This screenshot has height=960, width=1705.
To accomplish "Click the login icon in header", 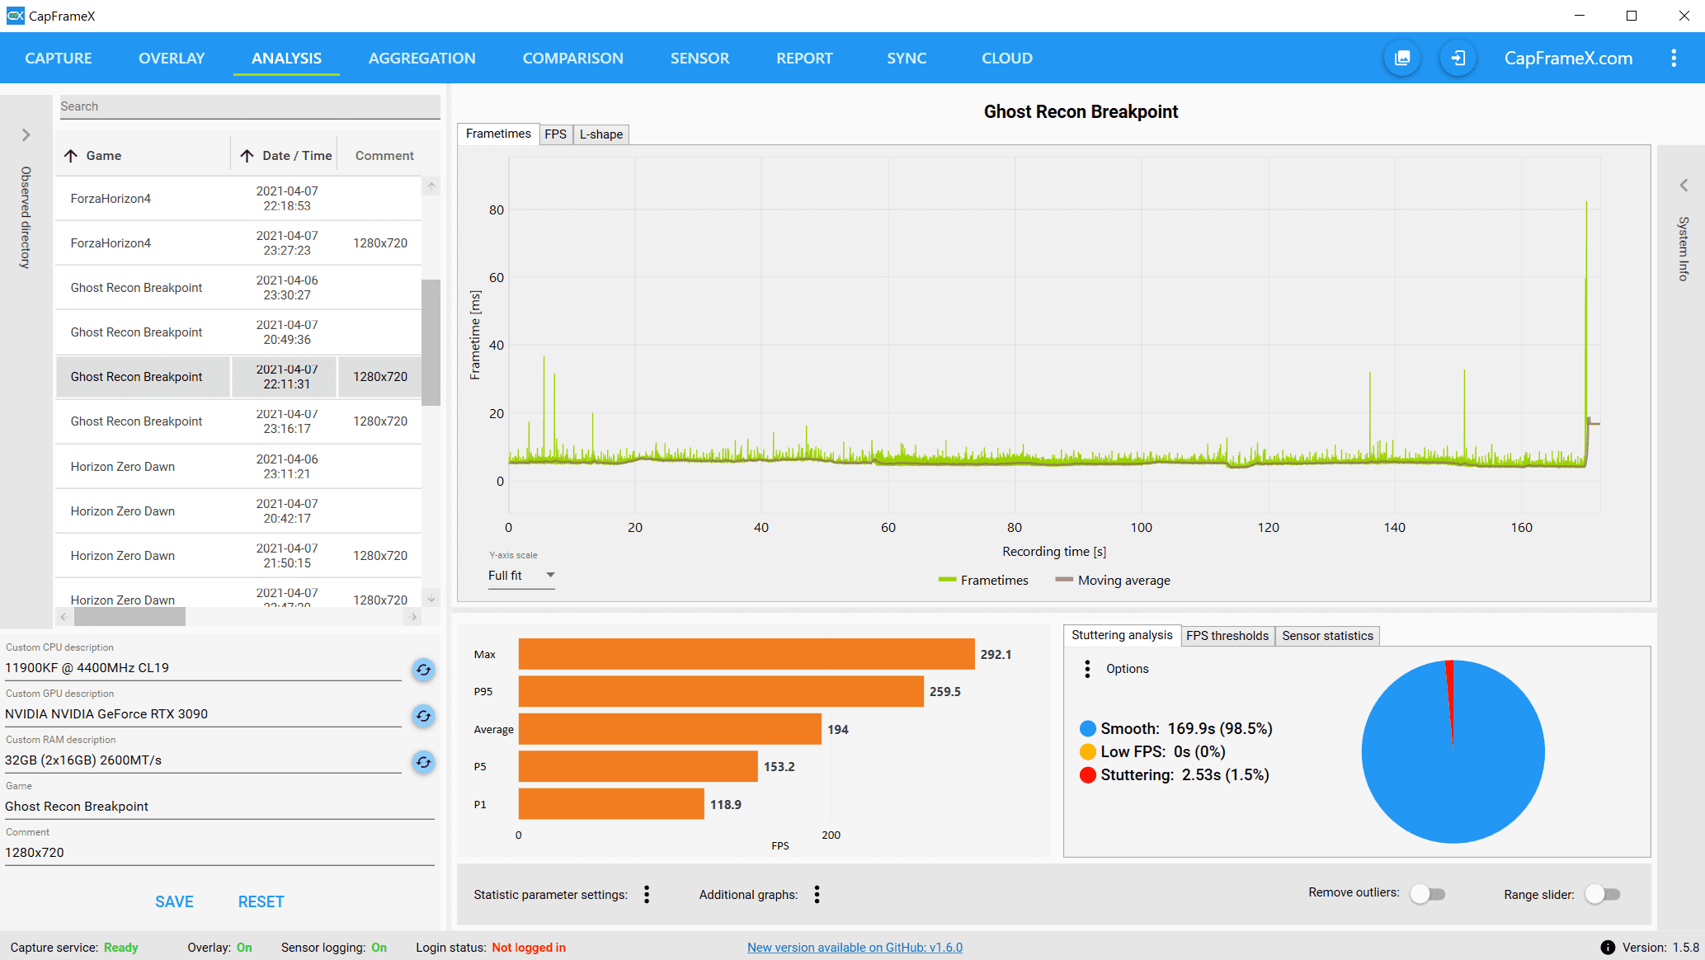I will click(1458, 59).
